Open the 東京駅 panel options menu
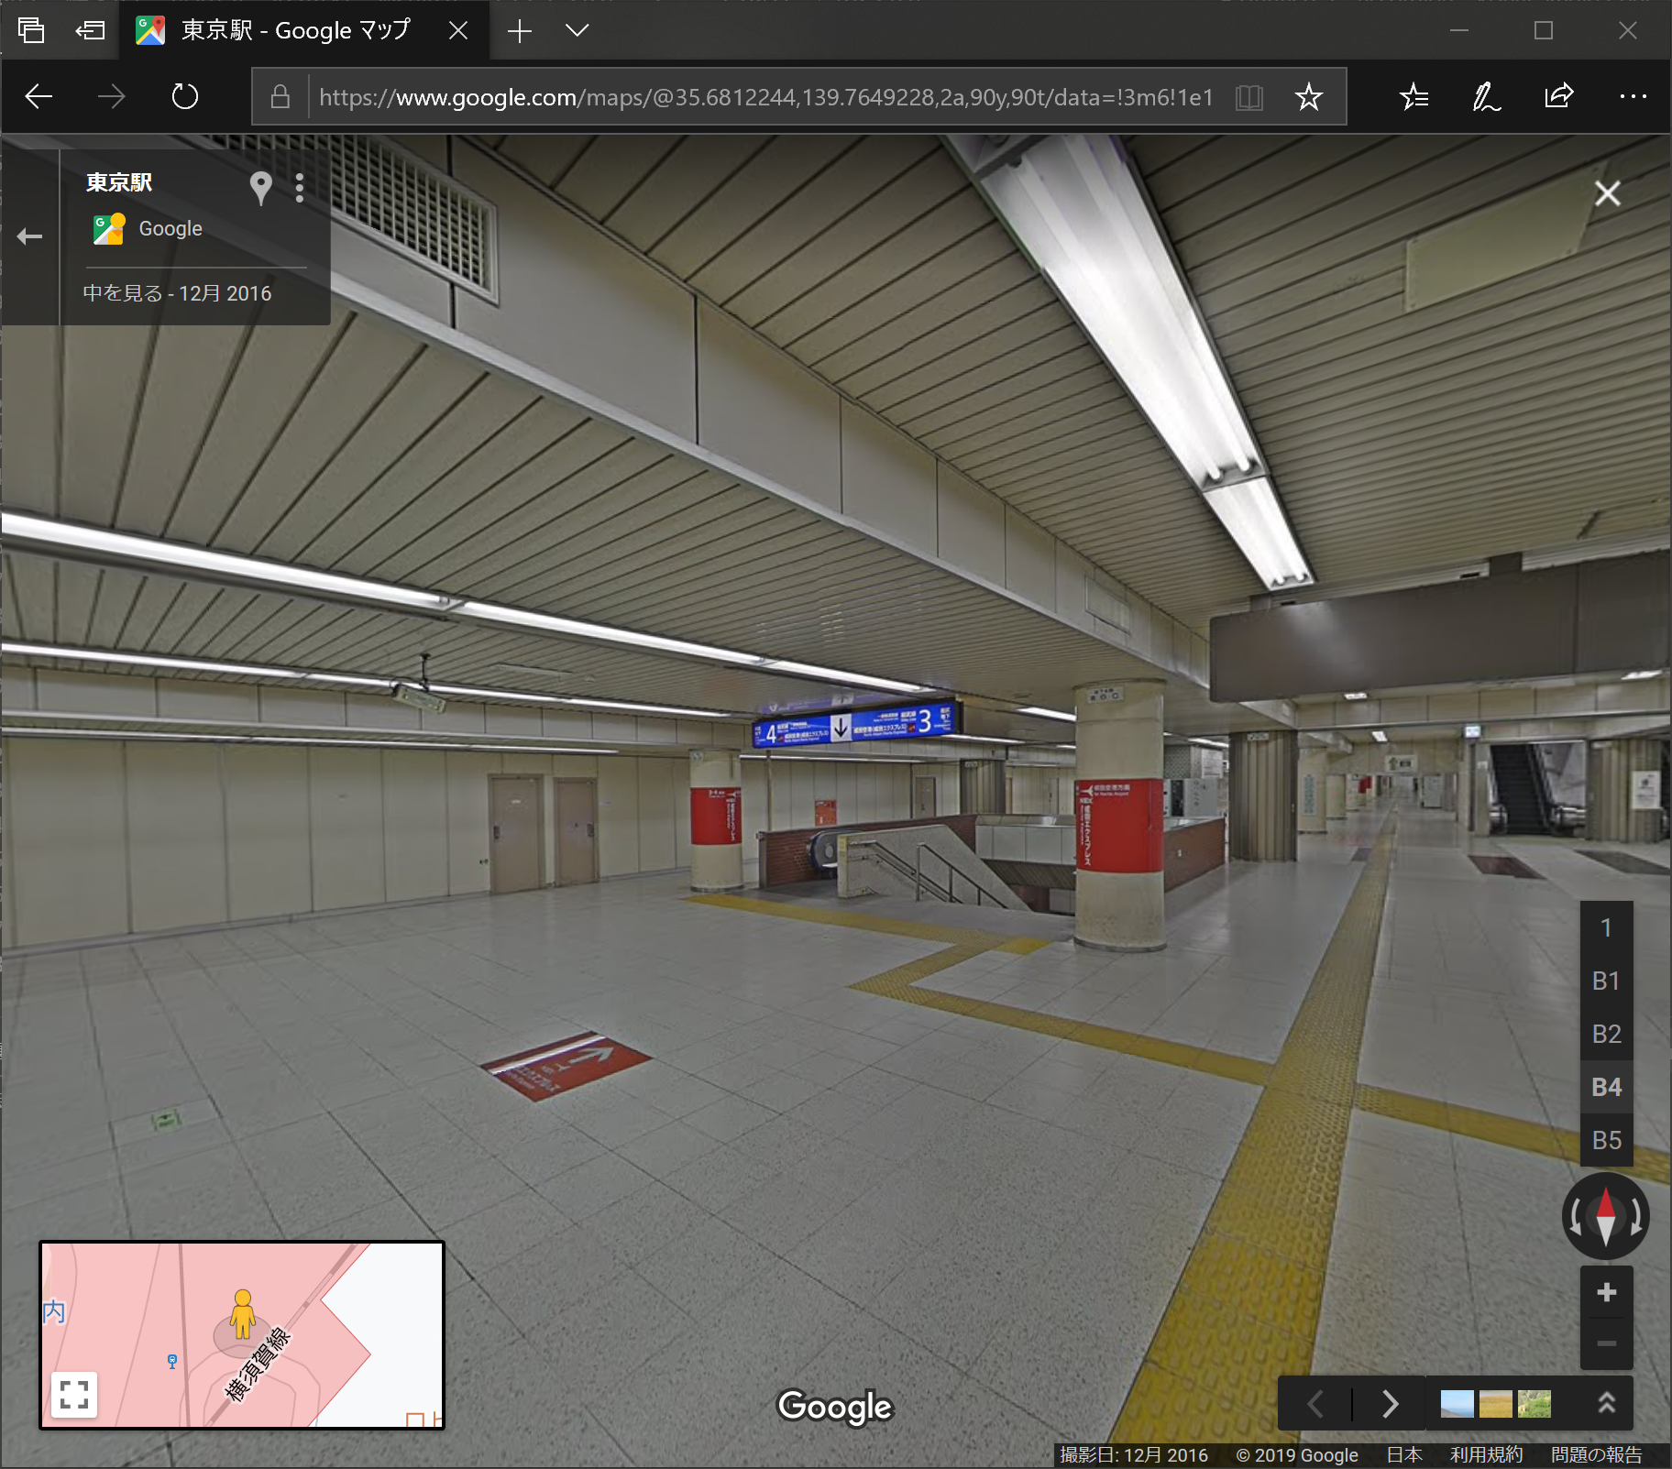Image resolution: width=1672 pixels, height=1469 pixels. click(x=300, y=189)
